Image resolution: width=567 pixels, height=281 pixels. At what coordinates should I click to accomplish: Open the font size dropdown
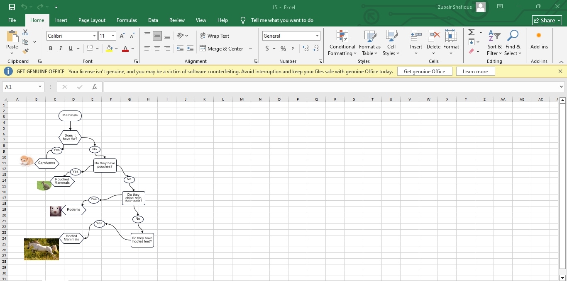pos(112,36)
